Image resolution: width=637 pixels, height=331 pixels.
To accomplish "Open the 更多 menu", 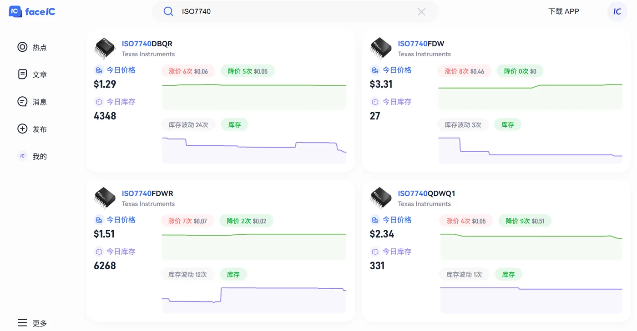I will (32, 323).
